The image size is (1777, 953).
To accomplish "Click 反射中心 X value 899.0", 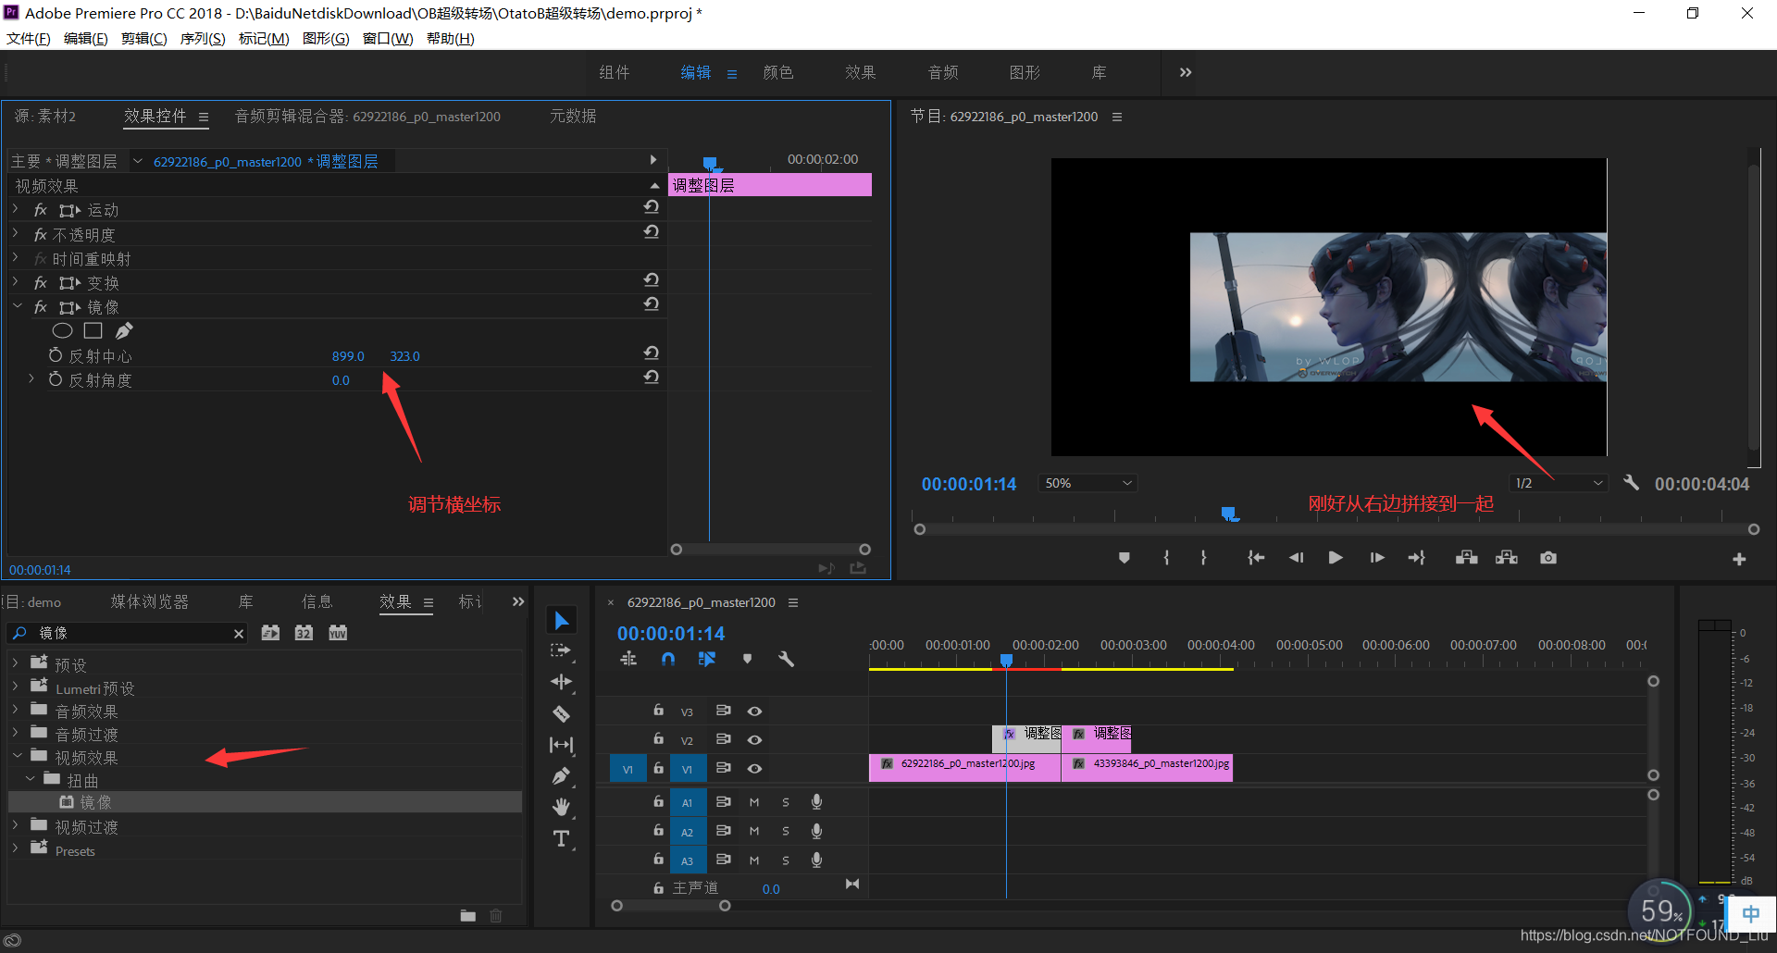I will coord(348,356).
